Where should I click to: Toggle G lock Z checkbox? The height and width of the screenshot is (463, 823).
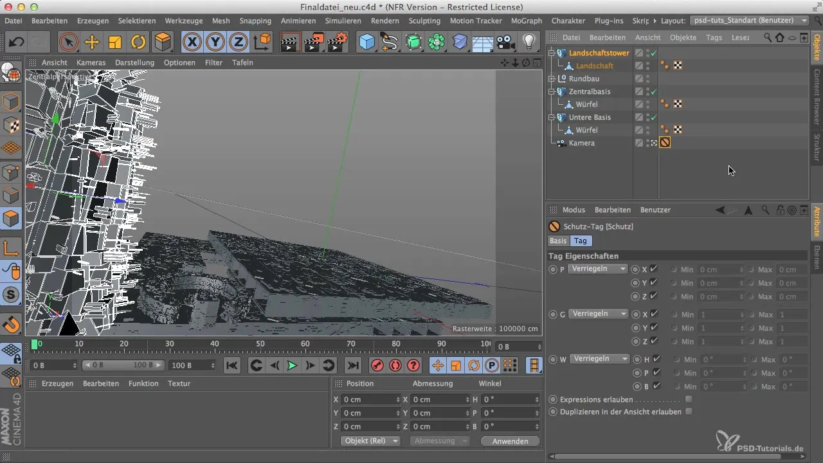point(654,341)
